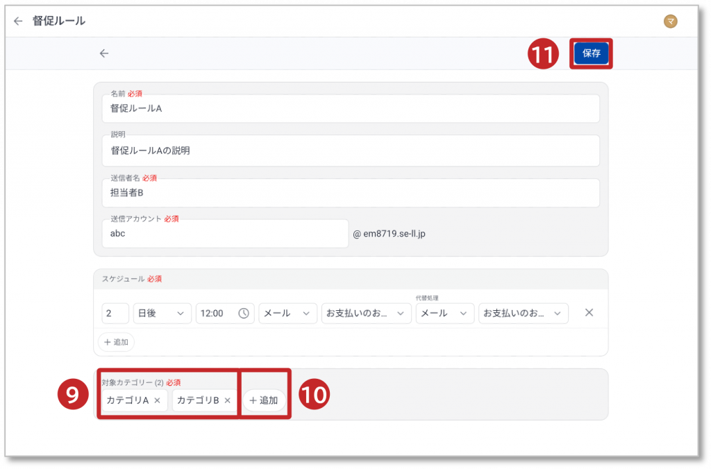The image size is (711, 469).
Task: Click the back arrow in the sub-toolbar
Action: coord(104,53)
